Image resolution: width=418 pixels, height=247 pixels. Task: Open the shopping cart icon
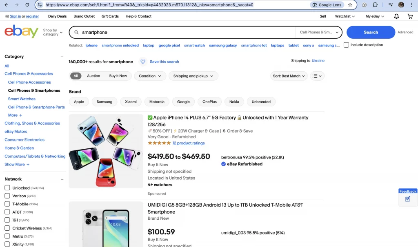point(410,16)
